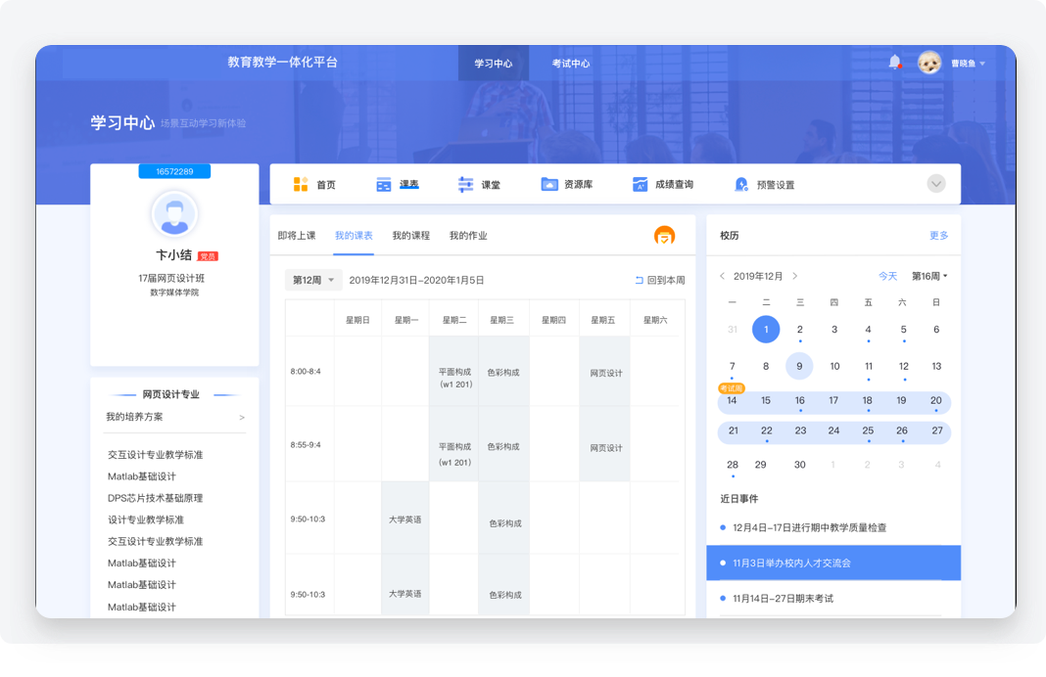This screenshot has width=1046, height=677.
Task: Open the 第12周 week dropdown
Action: [313, 280]
